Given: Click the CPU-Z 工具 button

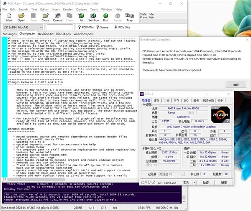Looking at the screenshot, I should click(x=186, y=183).
